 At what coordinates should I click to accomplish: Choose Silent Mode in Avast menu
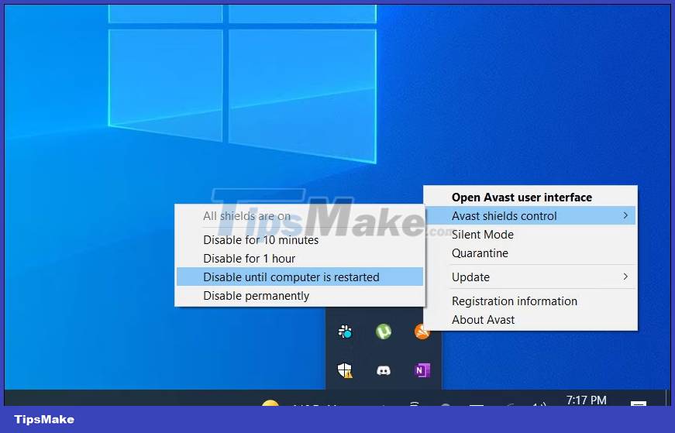[x=530, y=235]
